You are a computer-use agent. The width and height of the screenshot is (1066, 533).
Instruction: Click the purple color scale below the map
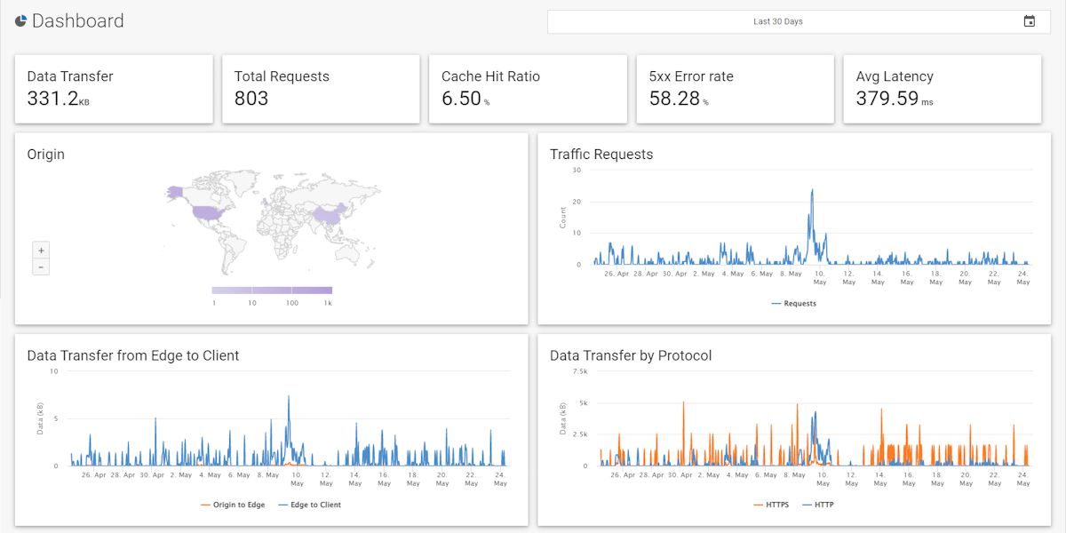pyautogui.click(x=271, y=290)
